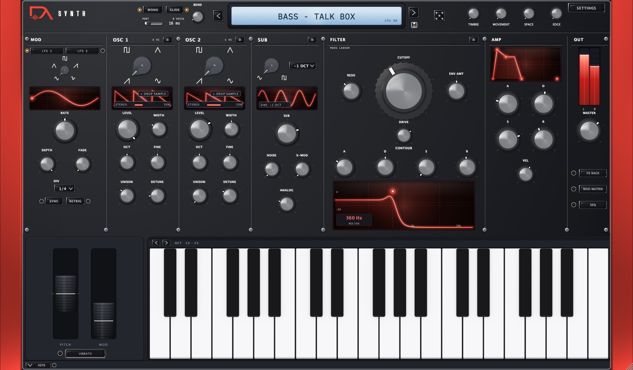The height and width of the screenshot is (370, 633).
Task: Select SUB square waveform icon
Action: tap(284, 78)
